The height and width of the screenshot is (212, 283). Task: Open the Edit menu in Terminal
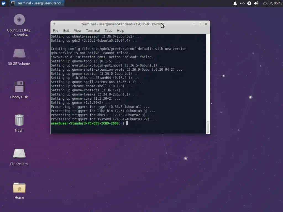pyautogui.click(x=66, y=30)
